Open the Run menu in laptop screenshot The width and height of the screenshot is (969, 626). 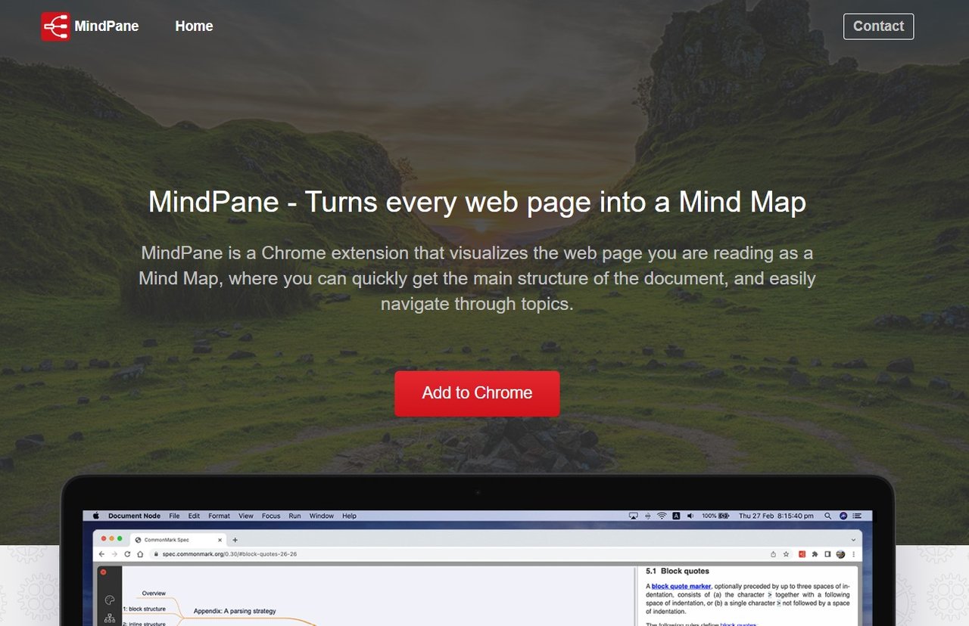tap(294, 516)
